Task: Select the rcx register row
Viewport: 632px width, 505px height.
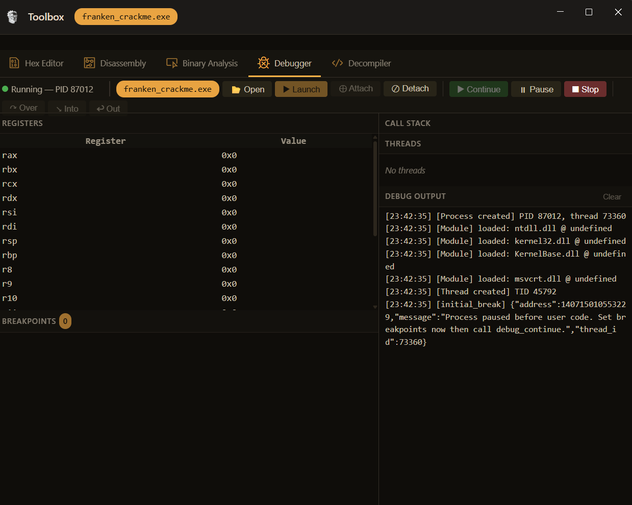Action: 186,184
